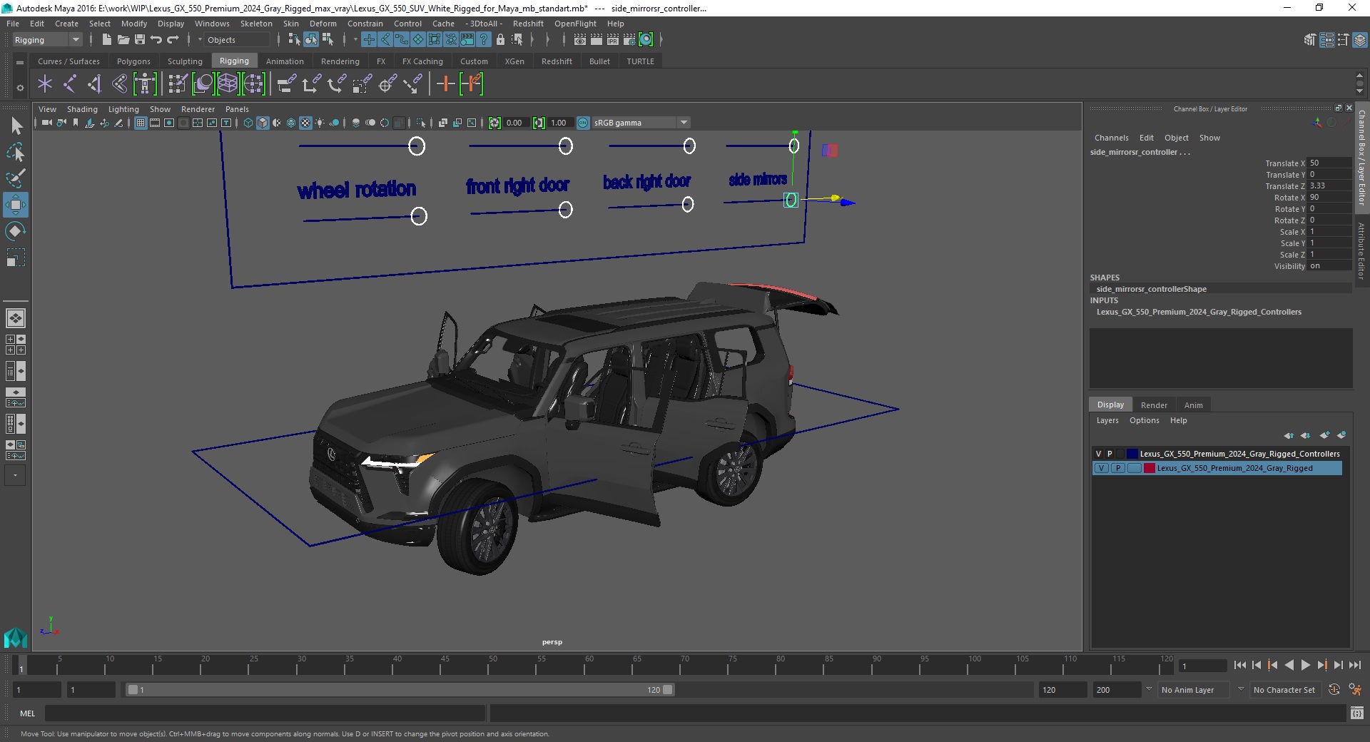Open the Constrain menu

[x=365, y=24]
